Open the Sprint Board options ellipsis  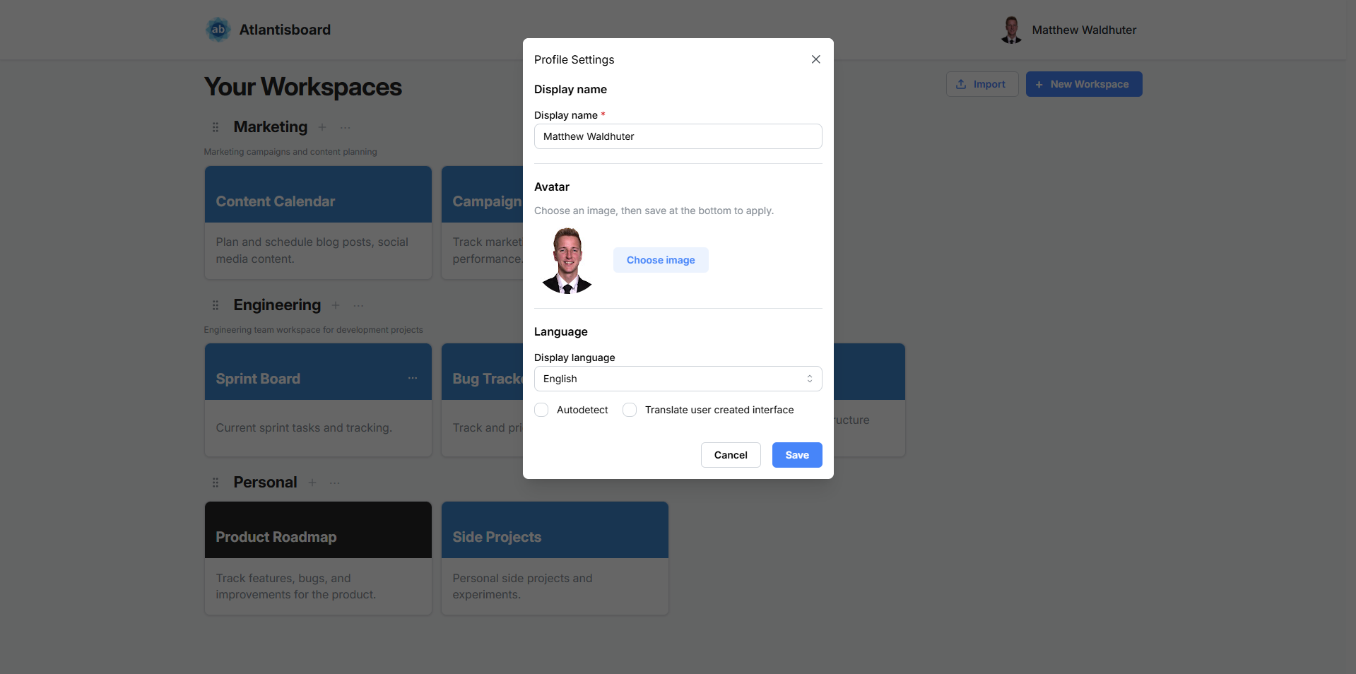click(x=413, y=378)
